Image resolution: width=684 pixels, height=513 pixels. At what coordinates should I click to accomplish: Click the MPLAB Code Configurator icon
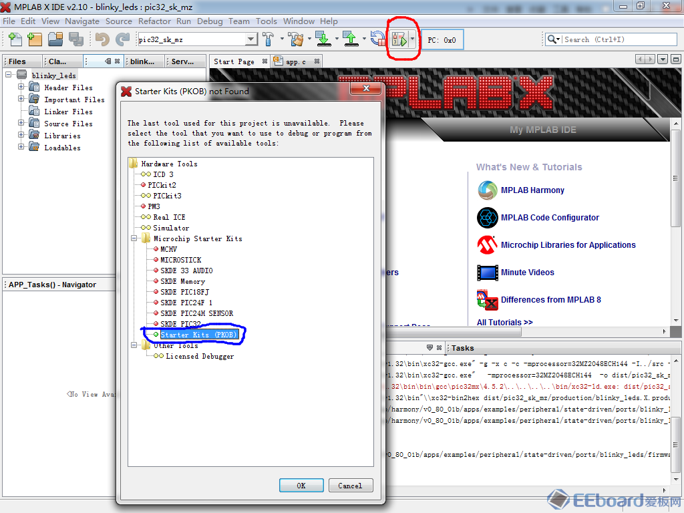[487, 218]
